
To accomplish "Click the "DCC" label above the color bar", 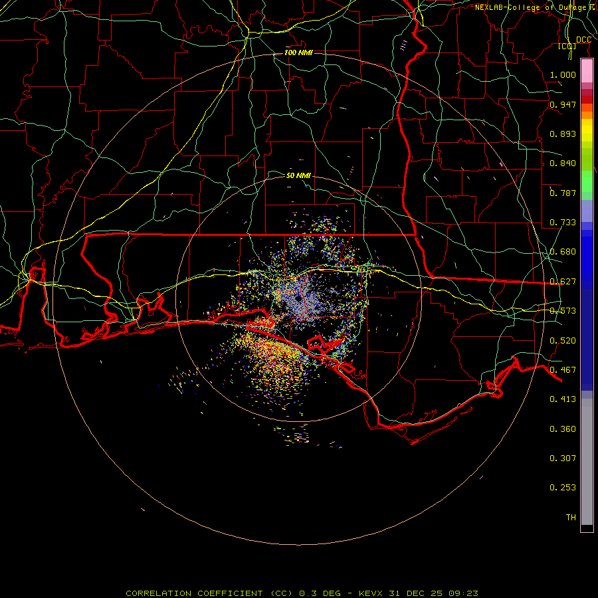I will [x=583, y=40].
